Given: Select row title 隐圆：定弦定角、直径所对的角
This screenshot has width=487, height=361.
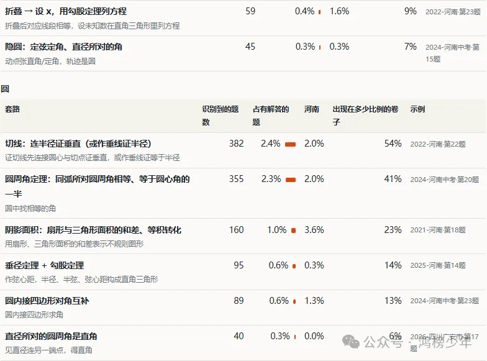Looking at the screenshot, I should (x=63, y=47).
